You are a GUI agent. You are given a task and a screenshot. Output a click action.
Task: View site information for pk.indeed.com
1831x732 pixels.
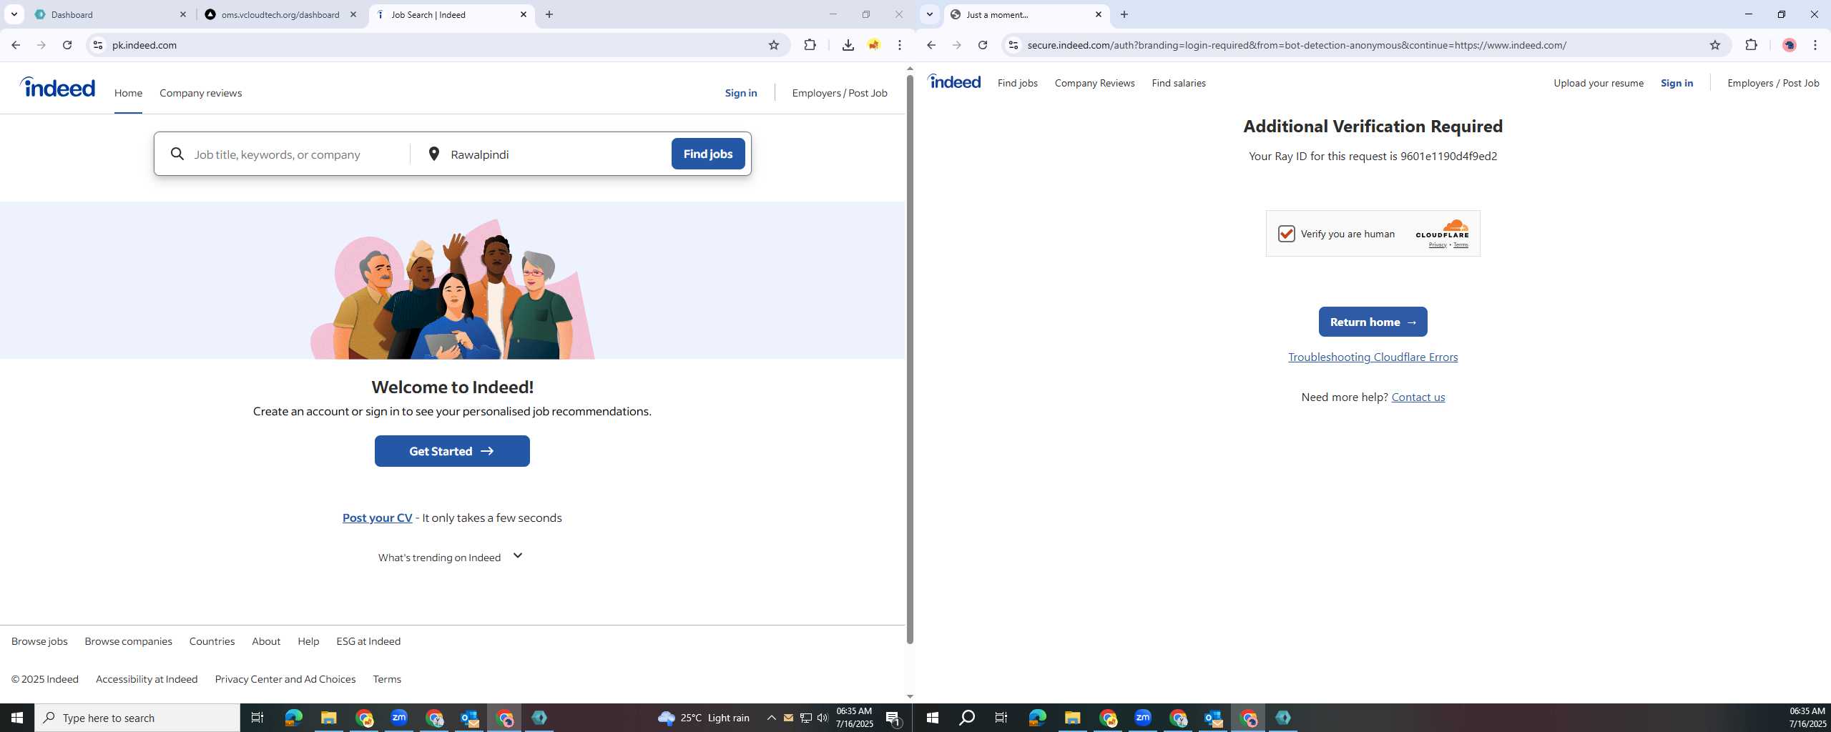click(x=98, y=45)
